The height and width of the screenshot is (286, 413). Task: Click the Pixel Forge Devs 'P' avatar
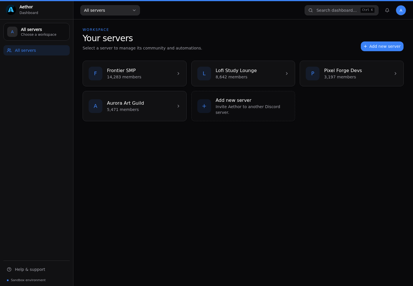(x=313, y=74)
